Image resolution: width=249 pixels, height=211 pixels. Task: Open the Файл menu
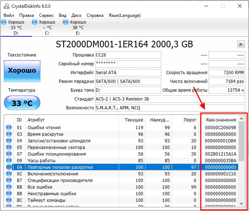point(9,15)
